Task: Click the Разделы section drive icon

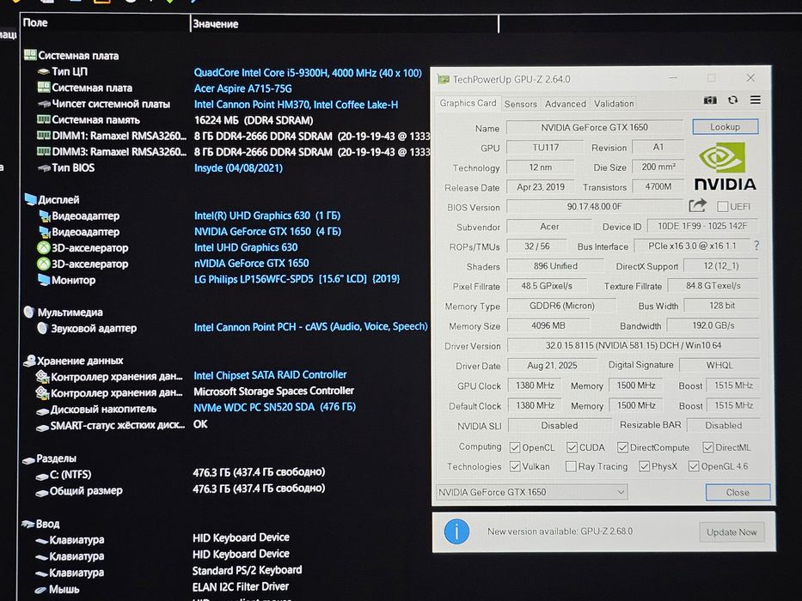Action: pos(28,459)
